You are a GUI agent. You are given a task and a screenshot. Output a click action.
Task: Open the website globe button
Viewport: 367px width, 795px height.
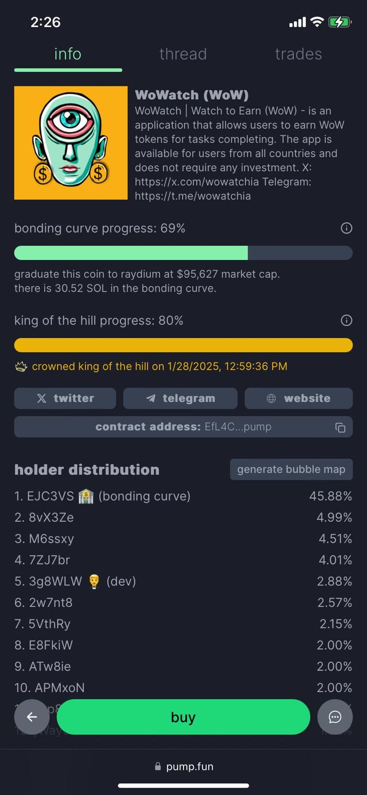(298, 398)
